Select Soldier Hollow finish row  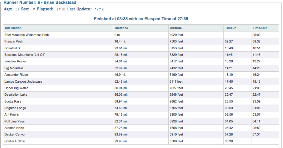point(141,141)
